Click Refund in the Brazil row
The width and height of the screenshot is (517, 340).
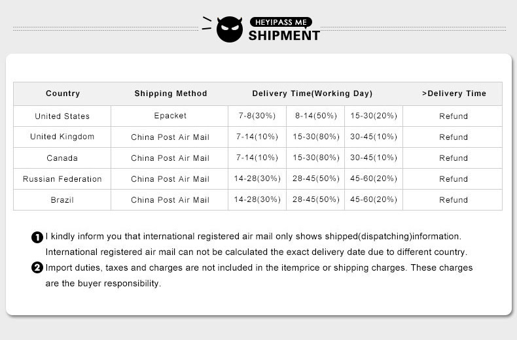[x=454, y=200]
